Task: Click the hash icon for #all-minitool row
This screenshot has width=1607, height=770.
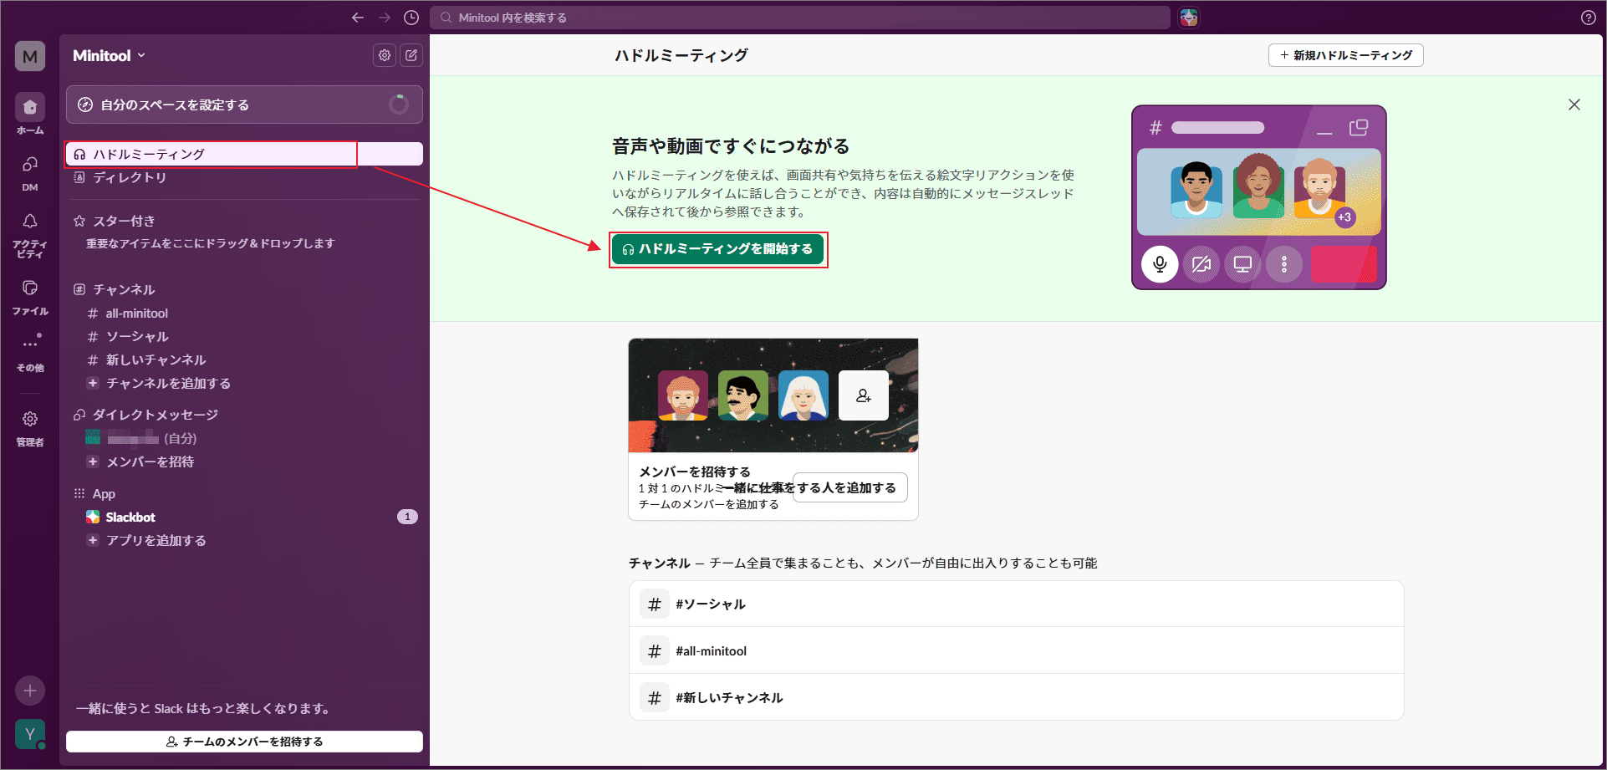Action: pyautogui.click(x=655, y=651)
